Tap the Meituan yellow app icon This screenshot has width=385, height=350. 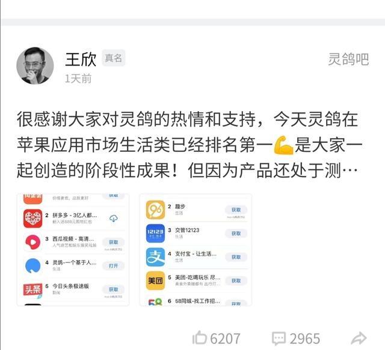pyautogui.click(x=155, y=280)
